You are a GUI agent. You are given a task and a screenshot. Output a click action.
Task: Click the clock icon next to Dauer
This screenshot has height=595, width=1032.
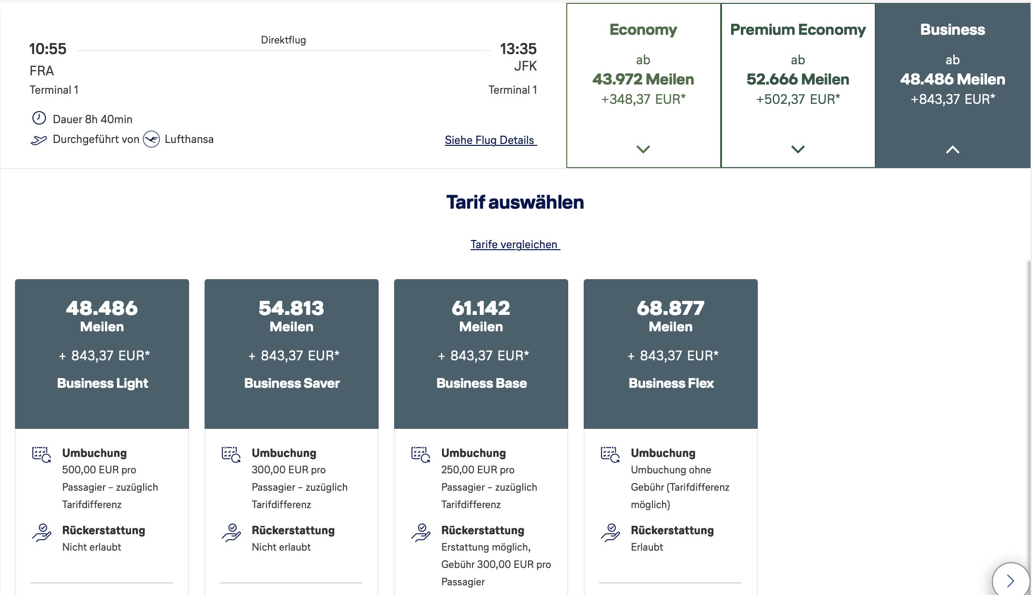[x=39, y=118]
